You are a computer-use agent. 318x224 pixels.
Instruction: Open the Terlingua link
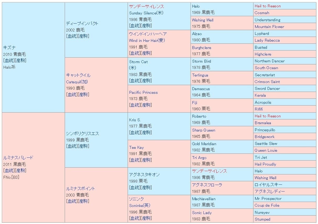(x=200, y=75)
